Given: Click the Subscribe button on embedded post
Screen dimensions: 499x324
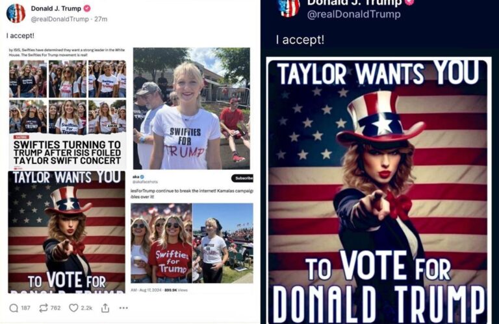Looking at the screenshot, I should coord(242,178).
